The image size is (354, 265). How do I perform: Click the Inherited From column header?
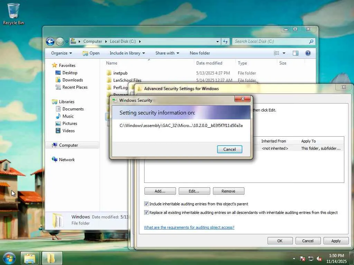[x=274, y=141]
